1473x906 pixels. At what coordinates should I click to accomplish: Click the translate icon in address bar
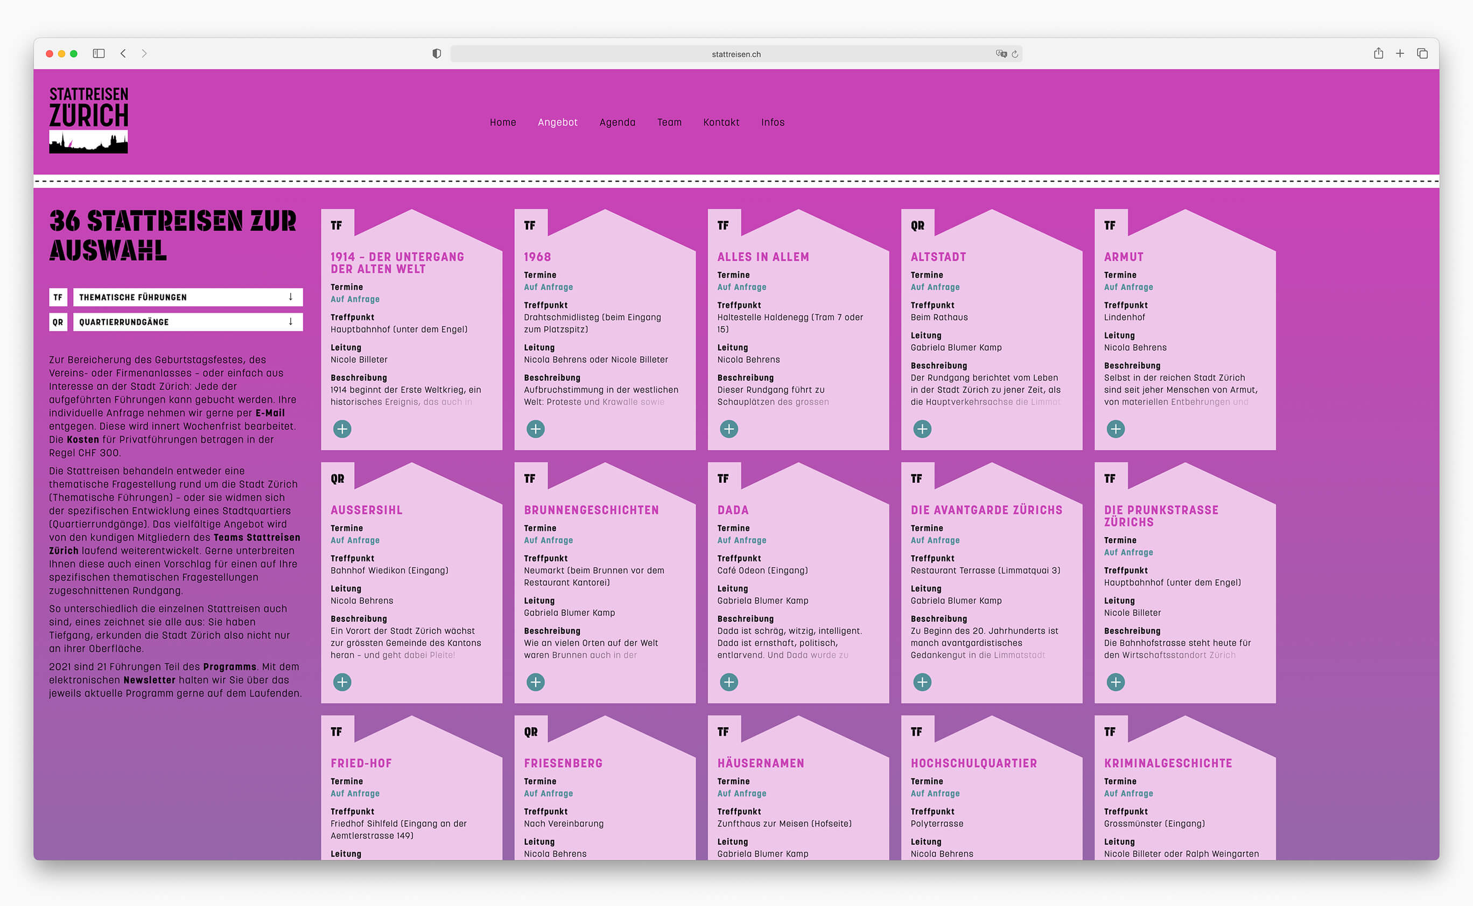1001,54
